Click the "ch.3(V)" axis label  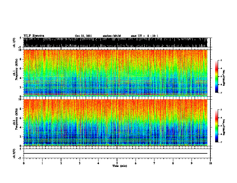[x=14, y=153]
